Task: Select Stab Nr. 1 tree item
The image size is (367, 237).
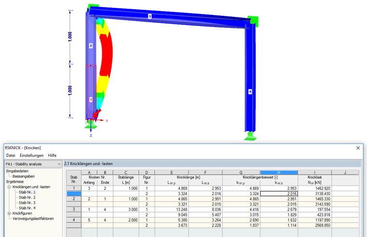Action: 27,192
